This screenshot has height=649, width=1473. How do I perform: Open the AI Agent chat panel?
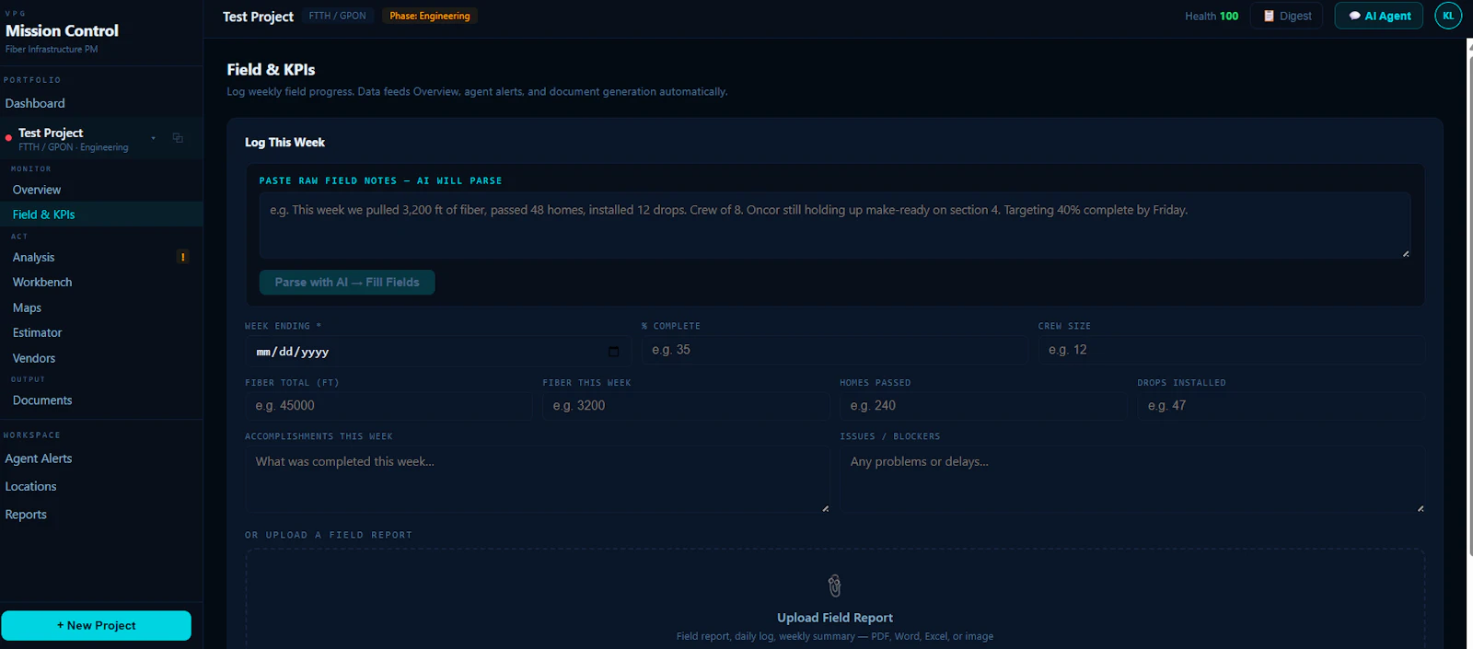pyautogui.click(x=1379, y=16)
